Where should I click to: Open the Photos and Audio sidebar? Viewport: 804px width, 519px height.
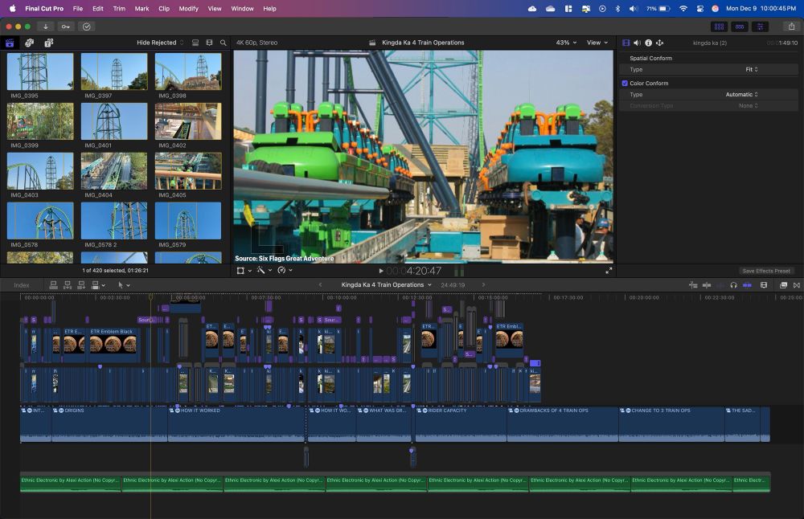click(x=29, y=43)
